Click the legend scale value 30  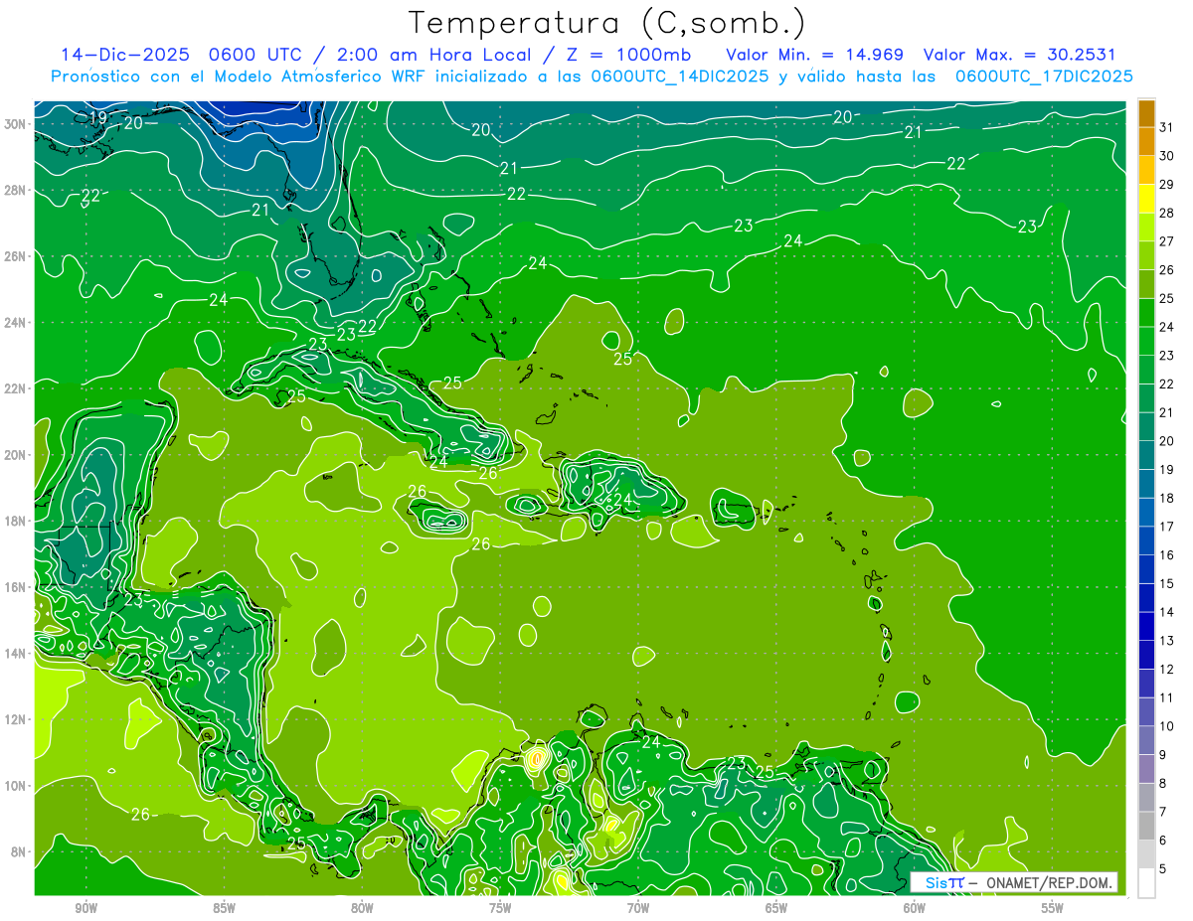(x=1167, y=155)
